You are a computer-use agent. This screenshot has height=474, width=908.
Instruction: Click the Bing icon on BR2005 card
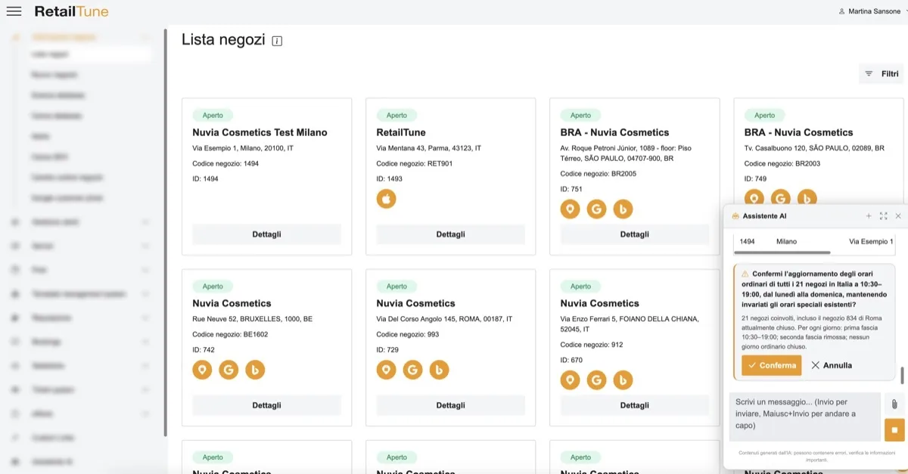tap(623, 209)
